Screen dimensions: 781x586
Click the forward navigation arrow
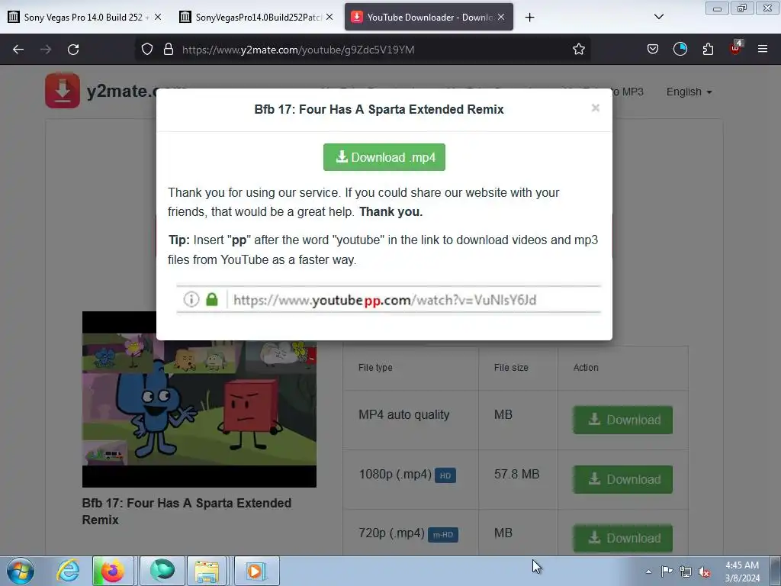click(46, 50)
